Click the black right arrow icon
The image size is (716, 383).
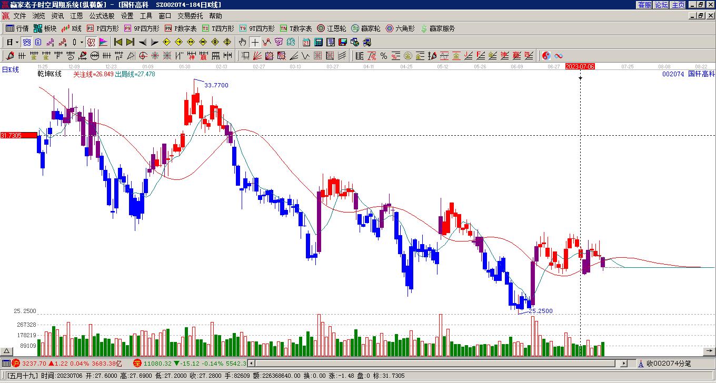154,42
